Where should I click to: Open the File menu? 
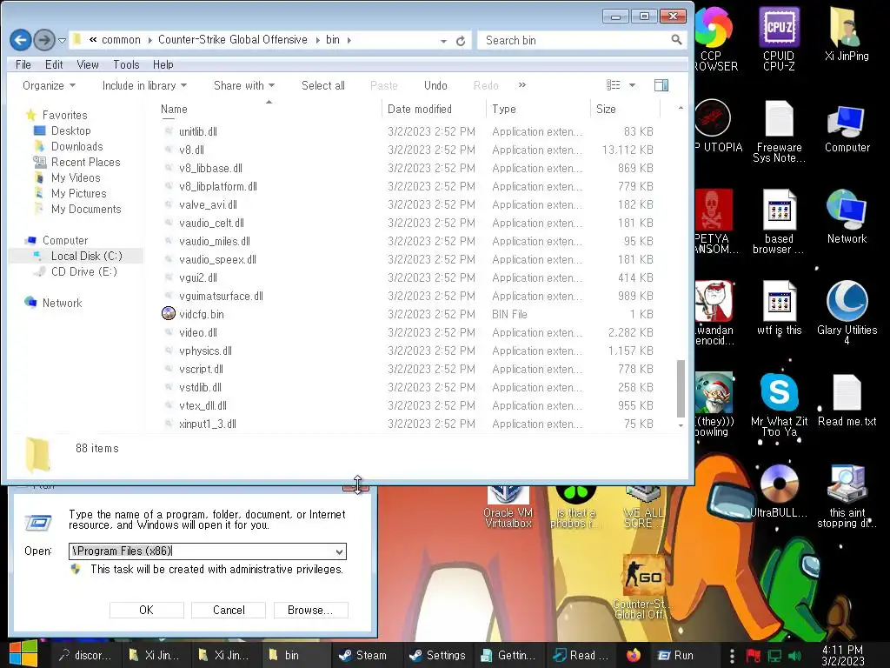coord(23,64)
